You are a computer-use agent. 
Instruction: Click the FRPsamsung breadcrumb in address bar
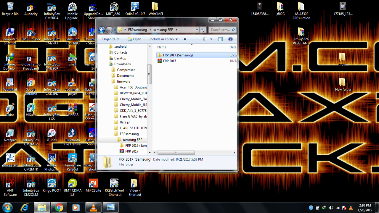coord(138,30)
